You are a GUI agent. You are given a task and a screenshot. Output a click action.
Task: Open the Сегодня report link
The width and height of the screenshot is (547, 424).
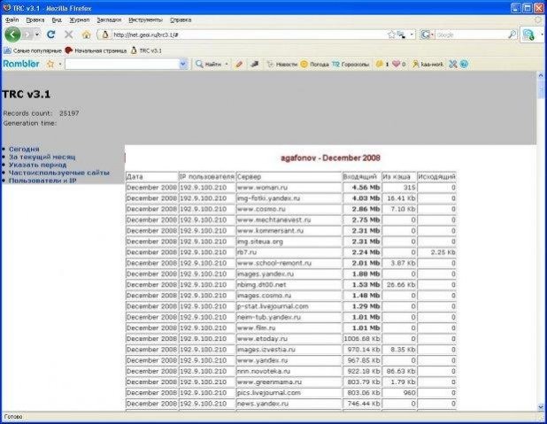click(24, 149)
